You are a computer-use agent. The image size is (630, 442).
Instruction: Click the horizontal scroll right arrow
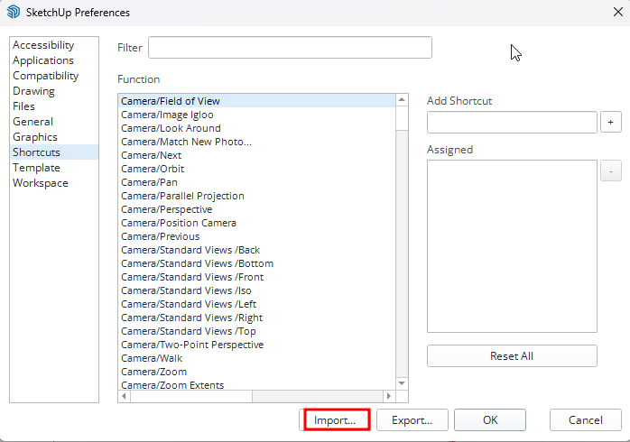(389, 396)
